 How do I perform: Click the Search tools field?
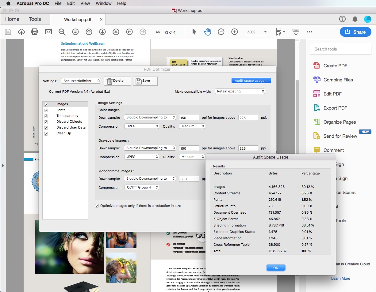point(340,49)
